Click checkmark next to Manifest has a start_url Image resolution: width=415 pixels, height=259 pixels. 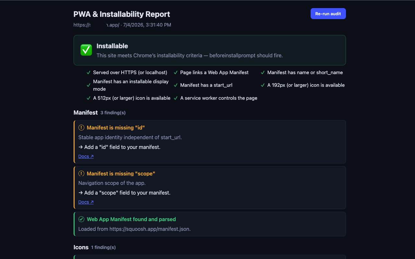176,85
